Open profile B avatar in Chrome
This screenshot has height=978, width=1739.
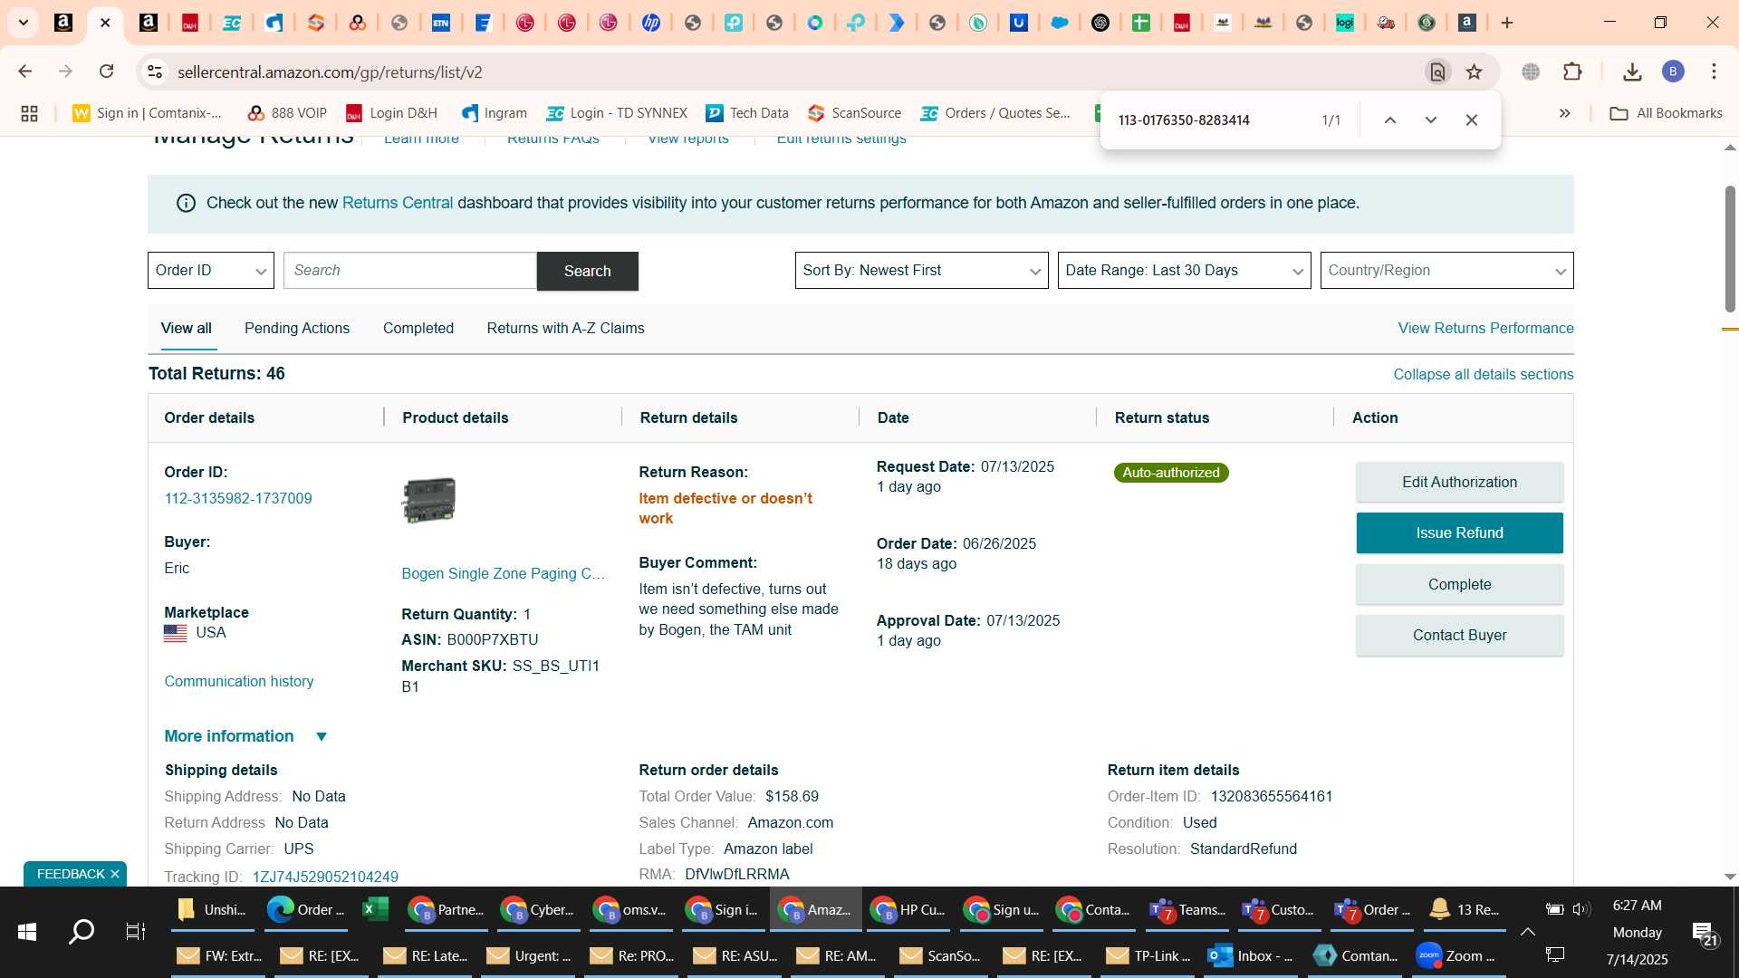[1673, 72]
